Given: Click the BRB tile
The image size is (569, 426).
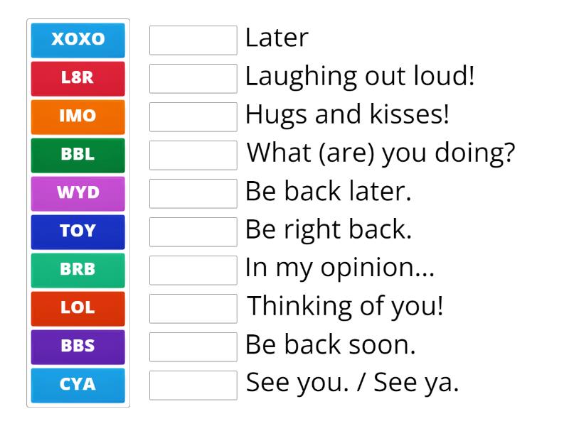Looking at the screenshot, I should point(78,270).
